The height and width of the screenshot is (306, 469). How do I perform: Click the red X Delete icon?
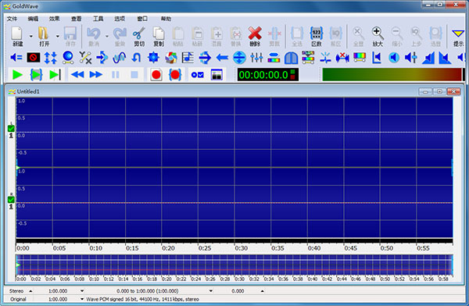tap(255, 37)
